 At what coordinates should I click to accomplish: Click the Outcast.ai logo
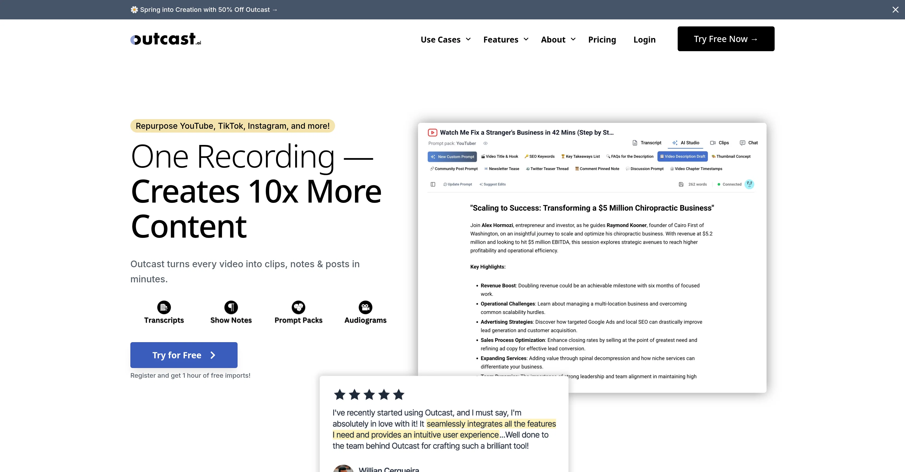coord(165,39)
